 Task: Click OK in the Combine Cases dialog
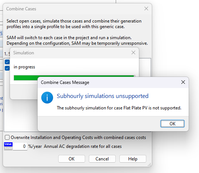tap(71, 159)
